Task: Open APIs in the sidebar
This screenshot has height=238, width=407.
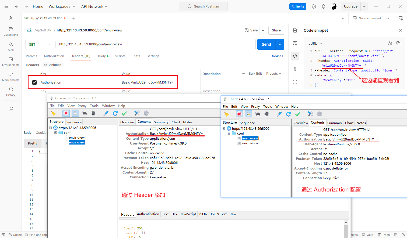Action: point(11,47)
